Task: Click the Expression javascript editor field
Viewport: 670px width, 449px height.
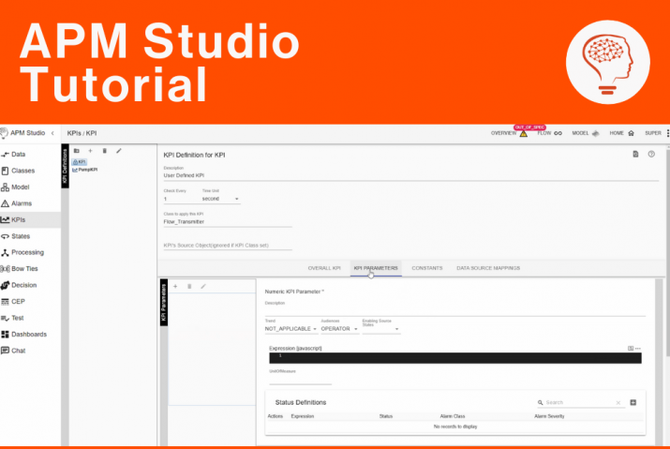Action: click(x=450, y=357)
